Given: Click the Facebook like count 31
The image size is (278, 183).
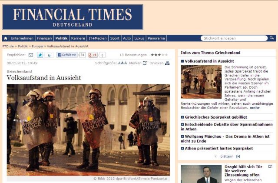Looking at the screenshot, I should [x=82, y=55].
